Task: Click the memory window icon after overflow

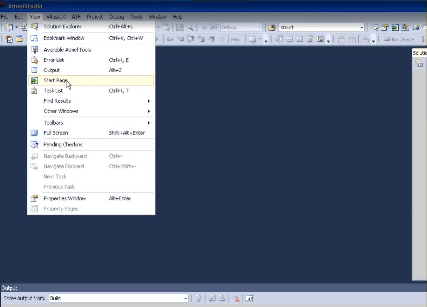Action: [342, 39]
